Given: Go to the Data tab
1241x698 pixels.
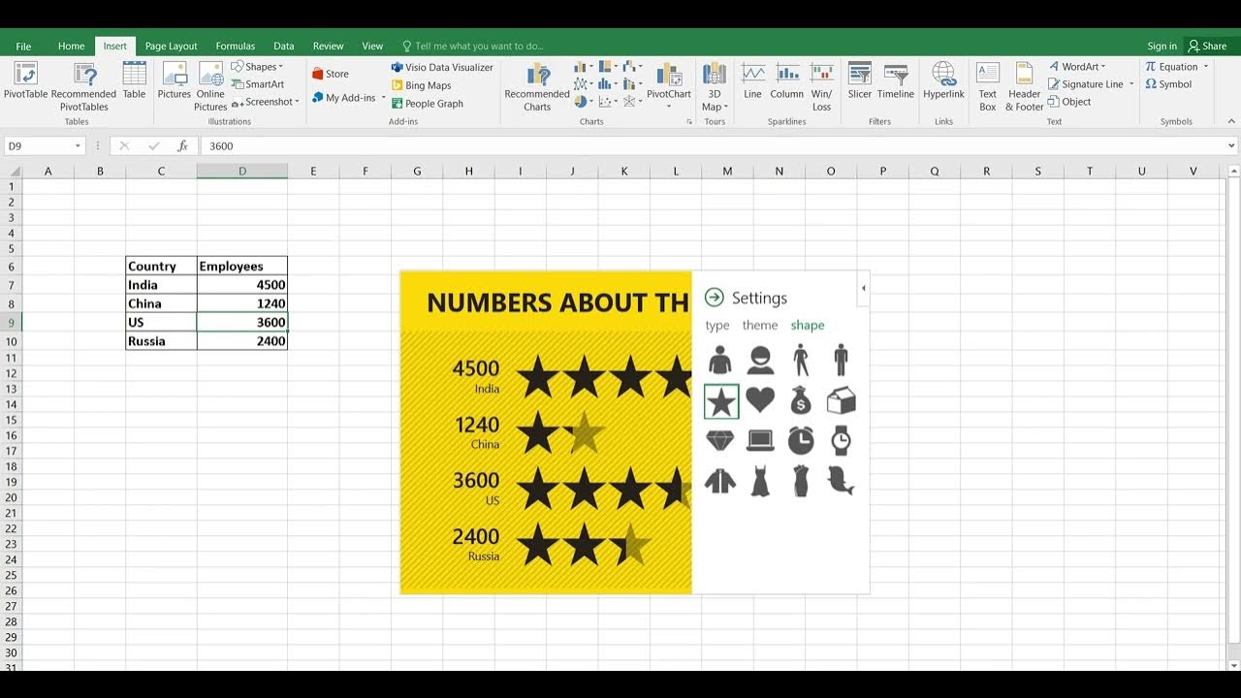Looking at the screenshot, I should [x=283, y=46].
